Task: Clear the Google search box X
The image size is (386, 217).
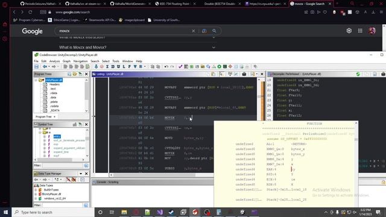Action: tap(194, 31)
